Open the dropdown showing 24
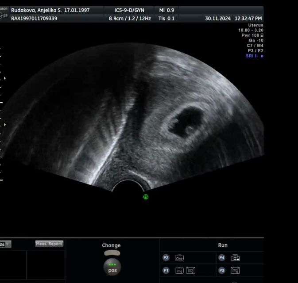The image size is (298, 283). pos(5,244)
